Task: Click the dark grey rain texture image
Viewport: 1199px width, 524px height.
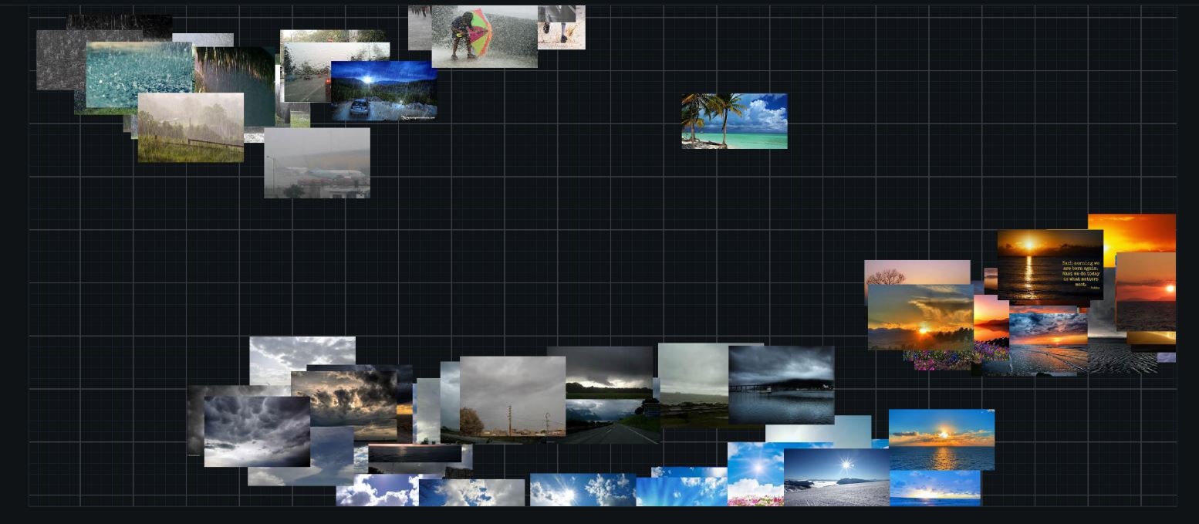Action: pos(60,60)
